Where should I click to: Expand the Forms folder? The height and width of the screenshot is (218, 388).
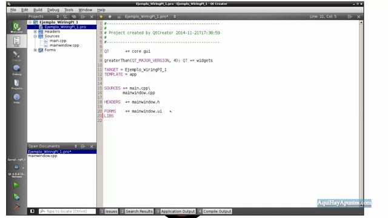point(35,50)
